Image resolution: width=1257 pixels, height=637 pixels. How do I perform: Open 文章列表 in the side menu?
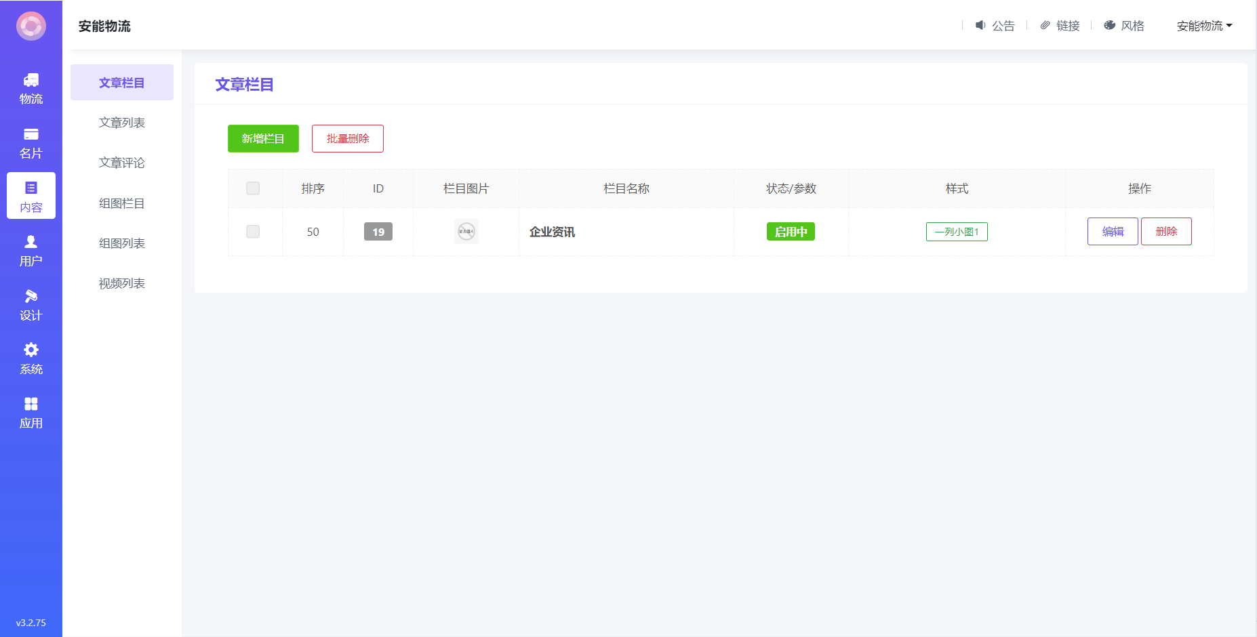click(x=122, y=123)
